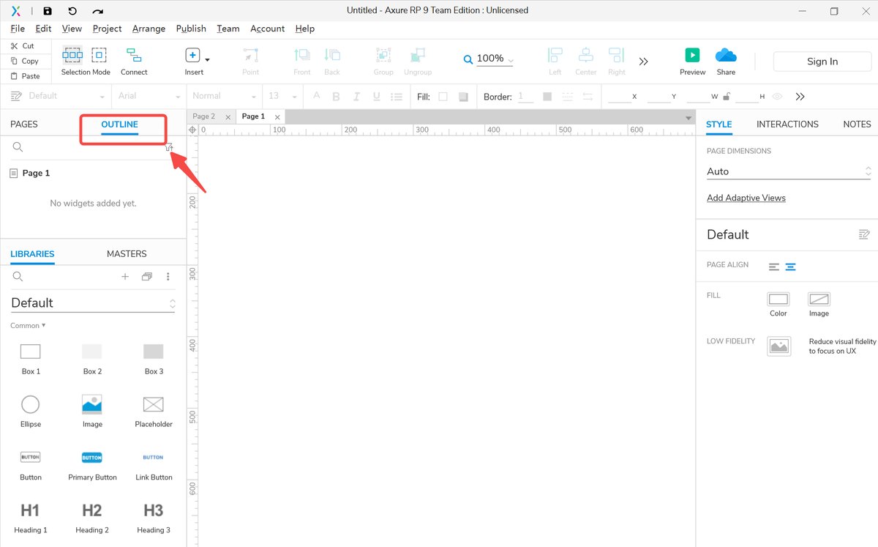
Task: Set page align to center
Action: 790,267
